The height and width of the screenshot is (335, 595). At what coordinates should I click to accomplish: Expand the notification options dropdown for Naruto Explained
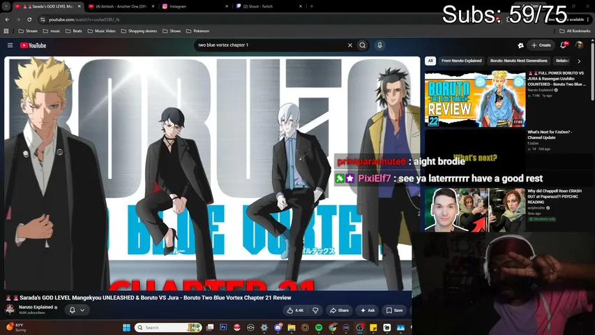coord(82,311)
